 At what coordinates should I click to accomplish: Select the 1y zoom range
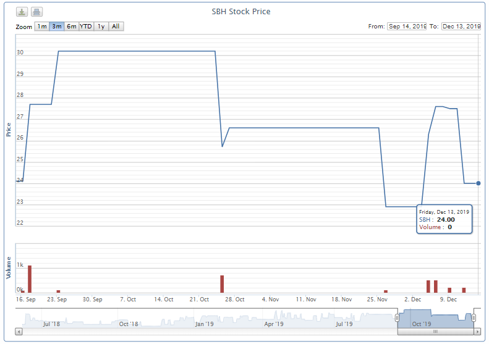pos(101,27)
